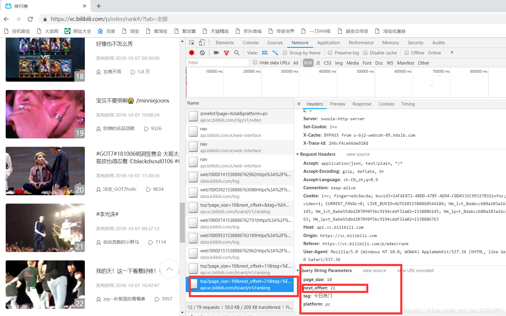Open thumbnail of video ranked 19
This screenshot has width=506, height=316.
tap(45, 114)
